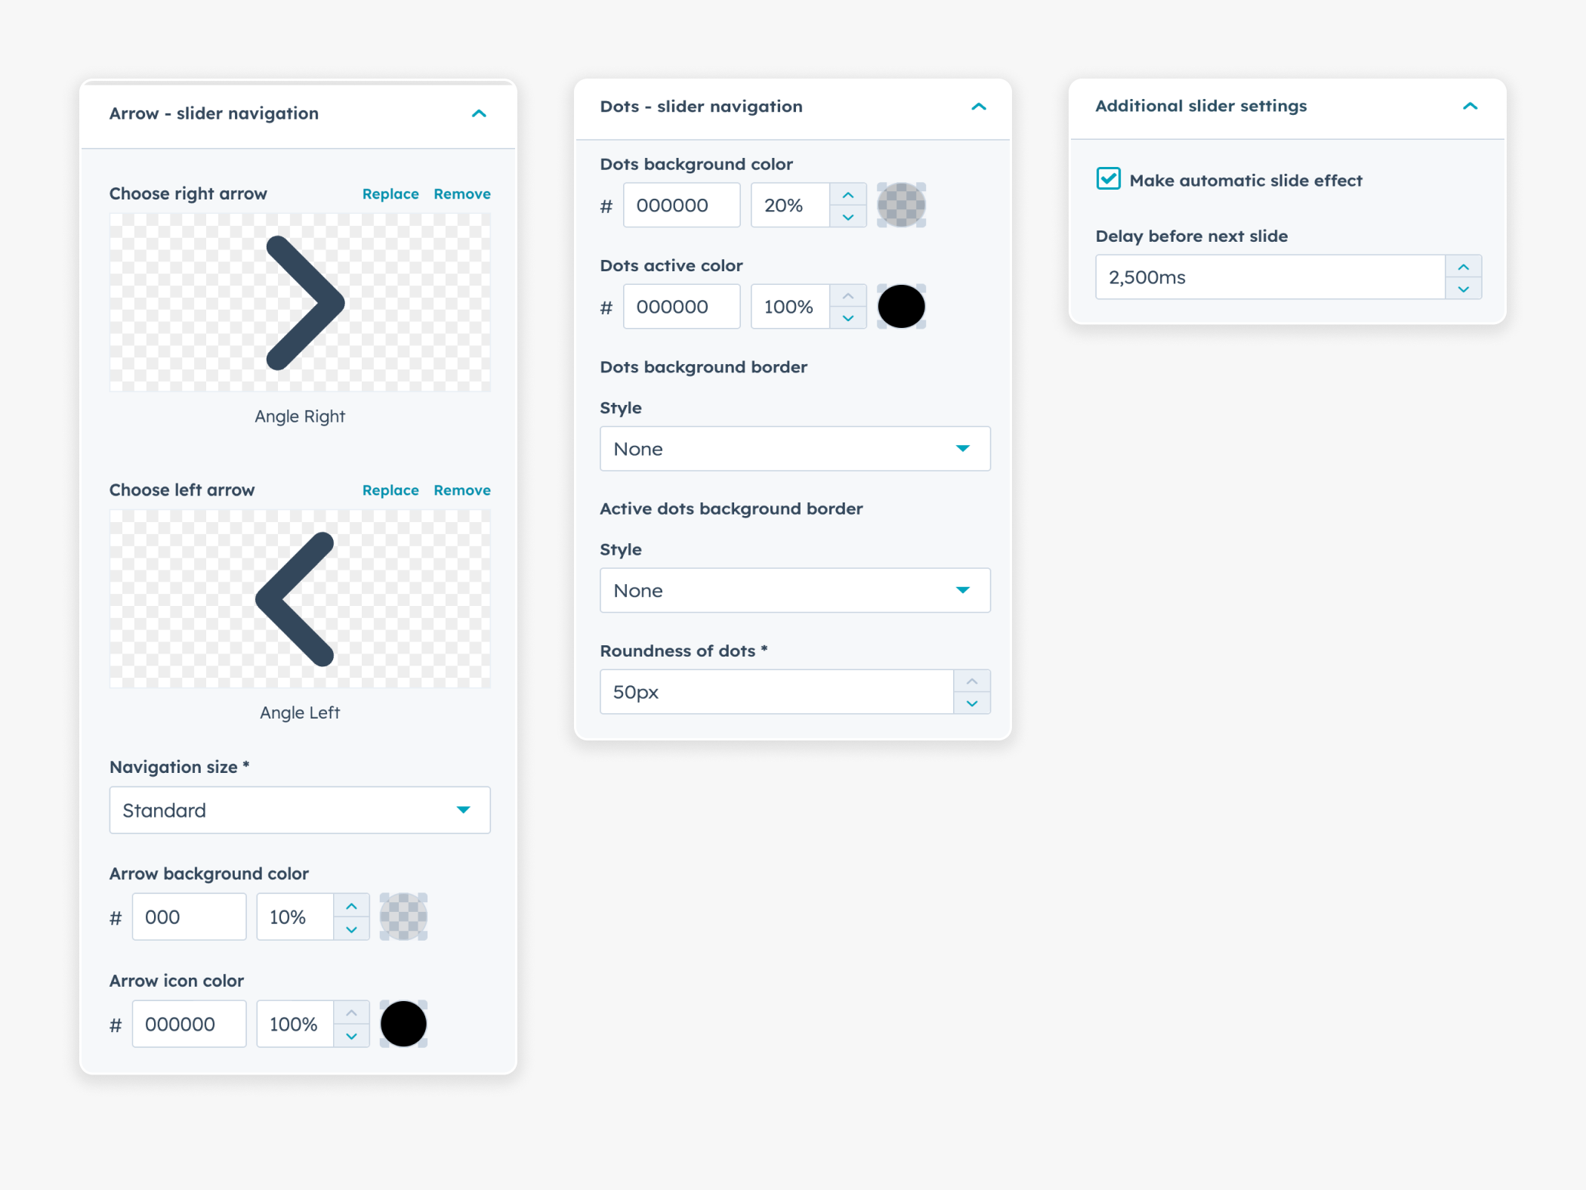Disable the Make automatic slide effect checkbox
Screen dimensions: 1586x1190
[1107, 179]
